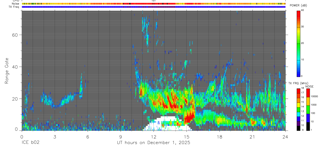Image resolution: width=321 pixels, height=148 pixels.
Task: Click the NOISE colour scale bar
Action: point(308,110)
